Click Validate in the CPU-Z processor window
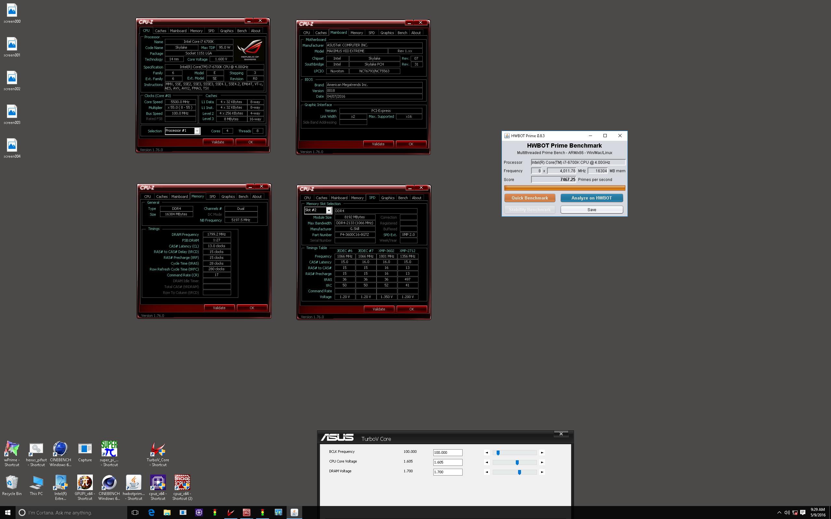Screen dimensions: 831x519 218,142
